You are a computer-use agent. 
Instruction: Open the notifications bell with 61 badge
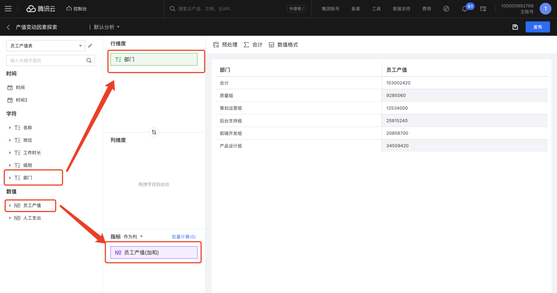465,9
